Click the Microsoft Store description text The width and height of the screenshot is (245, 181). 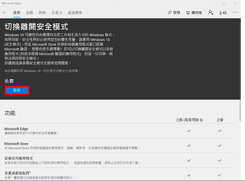point(72,148)
